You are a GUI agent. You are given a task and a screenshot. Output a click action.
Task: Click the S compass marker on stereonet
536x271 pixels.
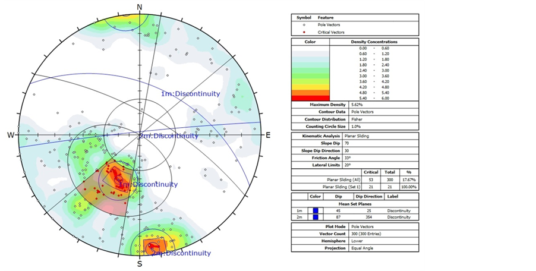click(140, 264)
